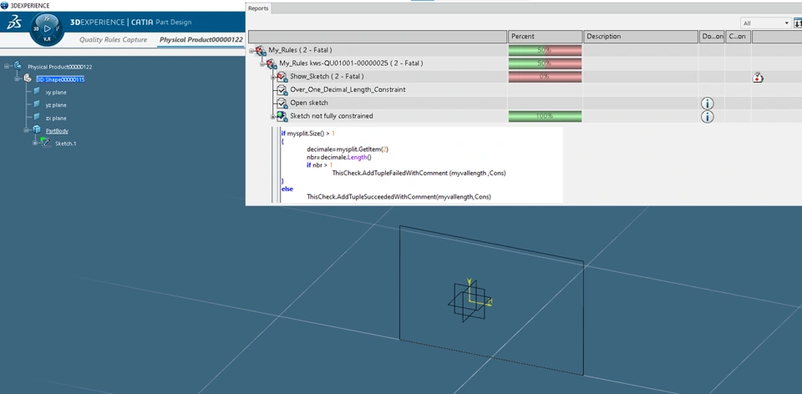This screenshot has height=394, width=802.
Task: Switch to the Reports tab
Action: point(258,8)
